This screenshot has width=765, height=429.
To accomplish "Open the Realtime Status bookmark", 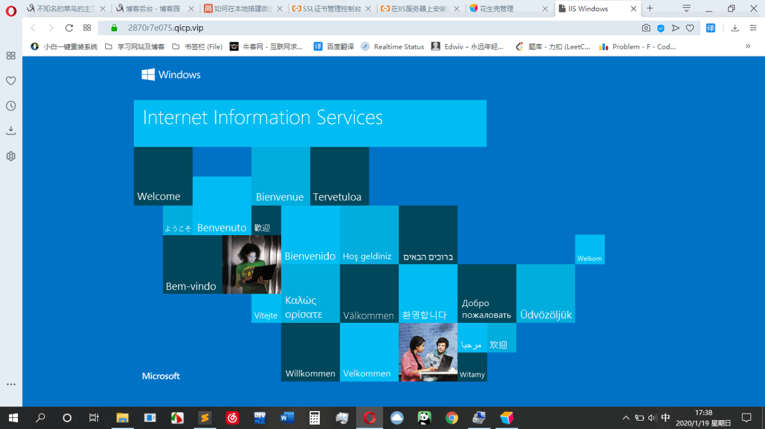I will click(393, 47).
